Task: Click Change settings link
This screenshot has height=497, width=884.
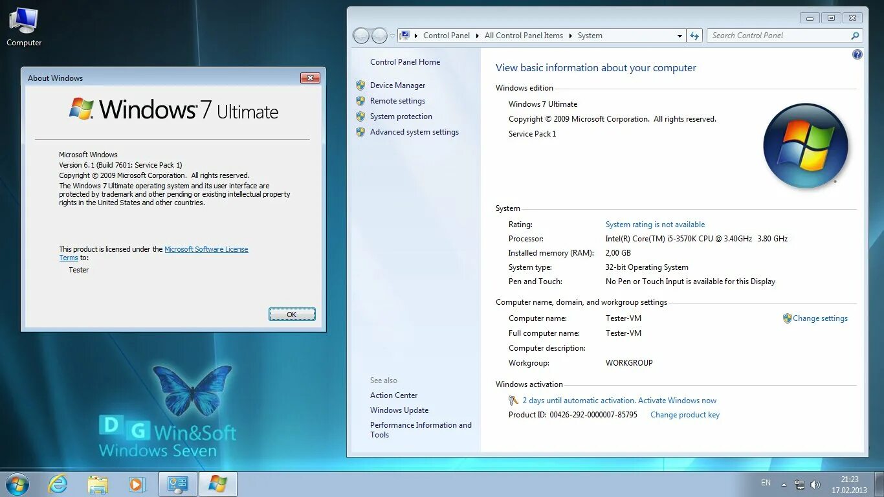Action: [x=820, y=318]
